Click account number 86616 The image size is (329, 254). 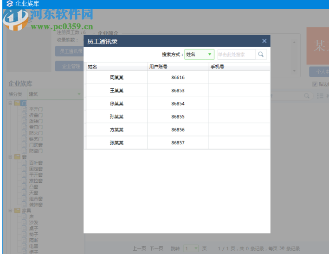click(x=178, y=77)
